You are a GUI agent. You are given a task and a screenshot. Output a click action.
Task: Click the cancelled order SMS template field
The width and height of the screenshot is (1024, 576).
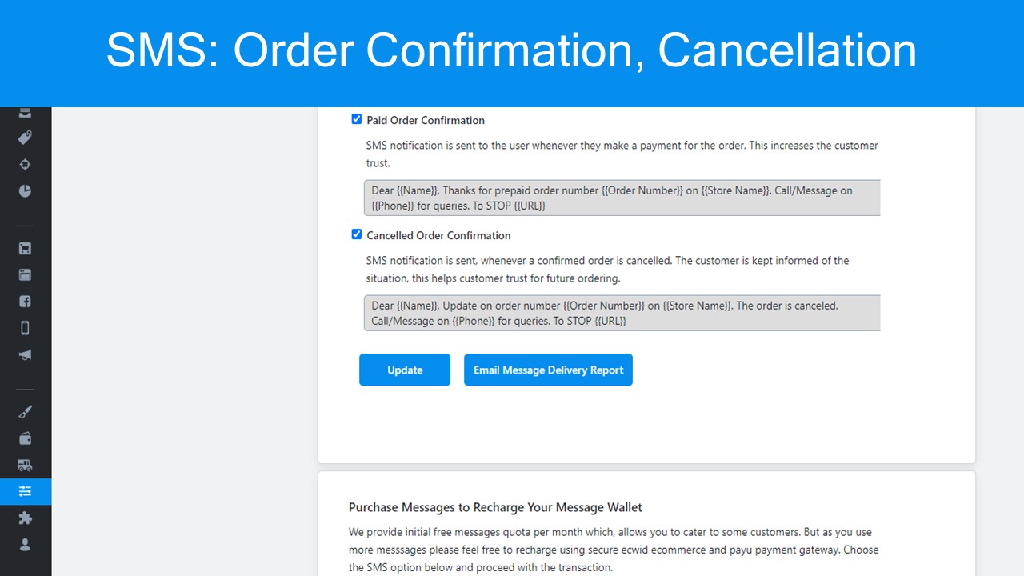pos(622,313)
